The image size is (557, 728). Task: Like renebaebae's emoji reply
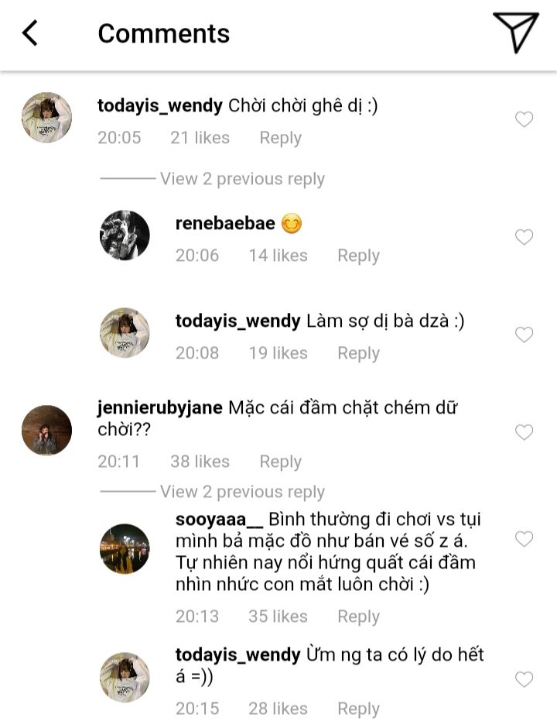[x=524, y=237]
